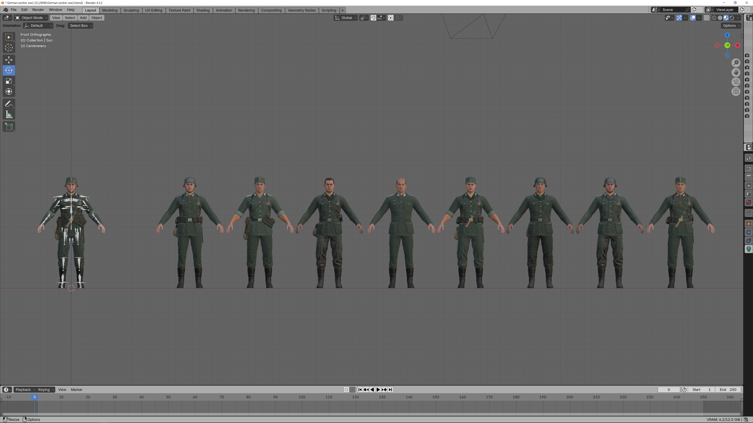Open World properties tab

tap(748, 202)
